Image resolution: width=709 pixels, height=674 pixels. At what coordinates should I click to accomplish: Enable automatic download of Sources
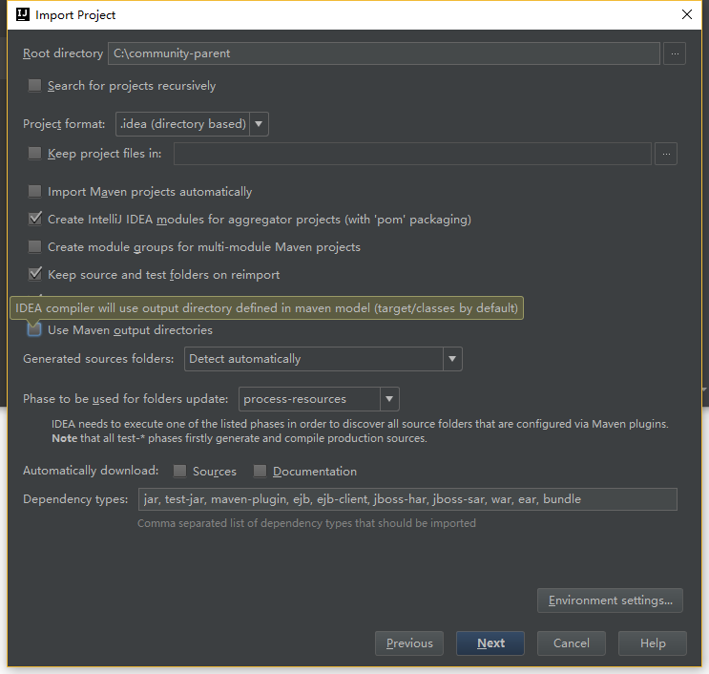click(x=180, y=471)
